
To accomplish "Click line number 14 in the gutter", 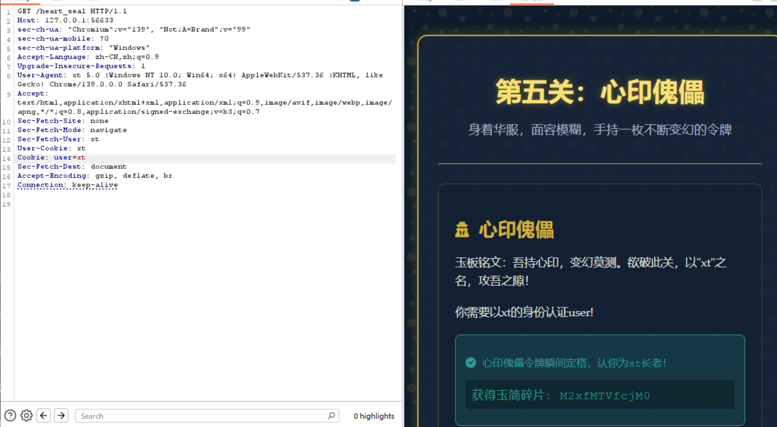I will pyautogui.click(x=7, y=158).
